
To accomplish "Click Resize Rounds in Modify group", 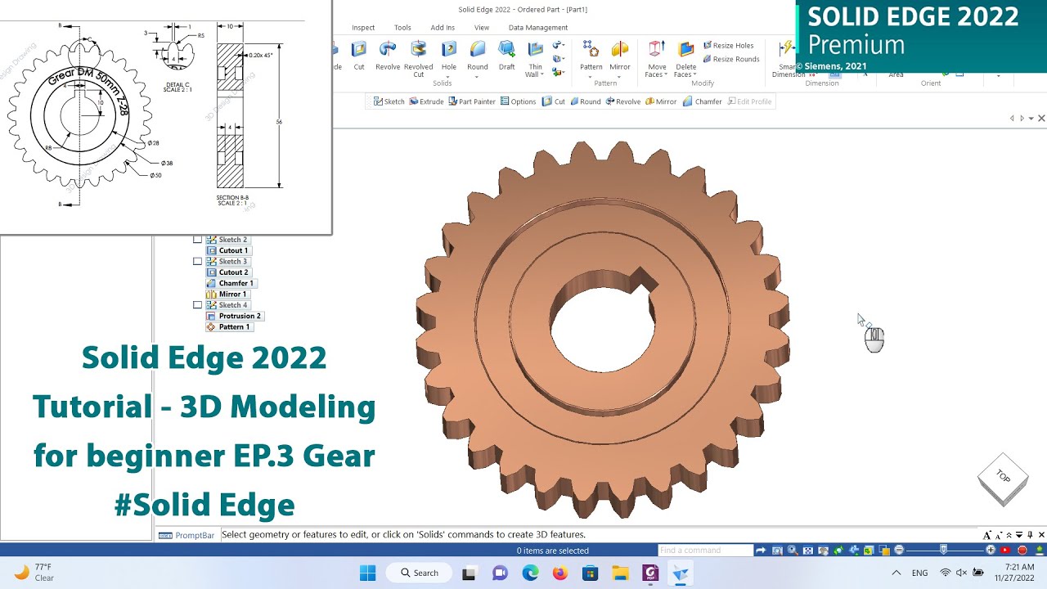I will tap(731, 59).
